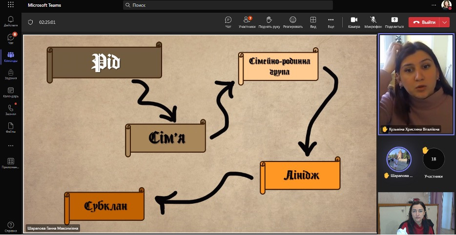Open the Чат button in meeting toolbar
This screenshot has width=456, height=235.
click(x=228, y=22)
